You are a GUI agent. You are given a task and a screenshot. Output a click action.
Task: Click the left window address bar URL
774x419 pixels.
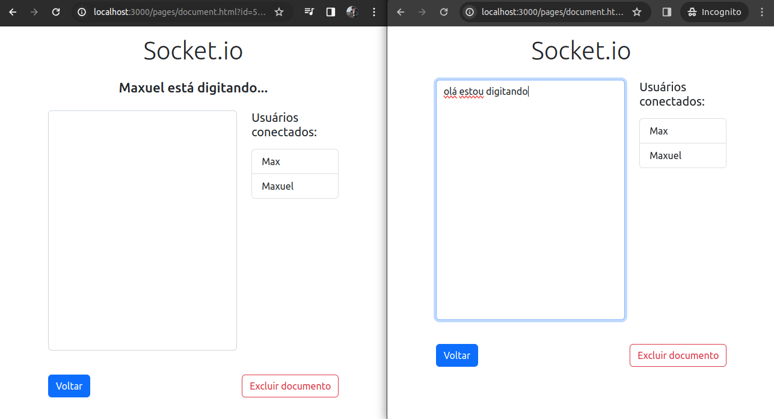tap(179, 12)
